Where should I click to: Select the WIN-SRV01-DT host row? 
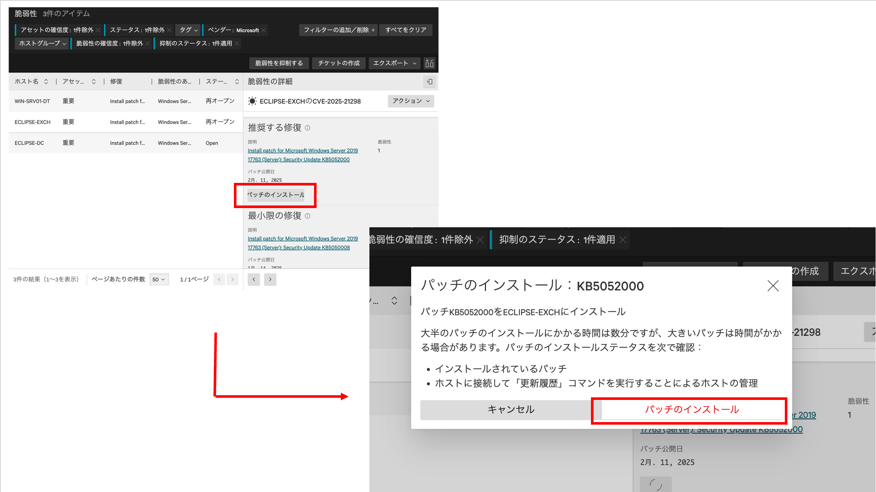coord(126,101)
